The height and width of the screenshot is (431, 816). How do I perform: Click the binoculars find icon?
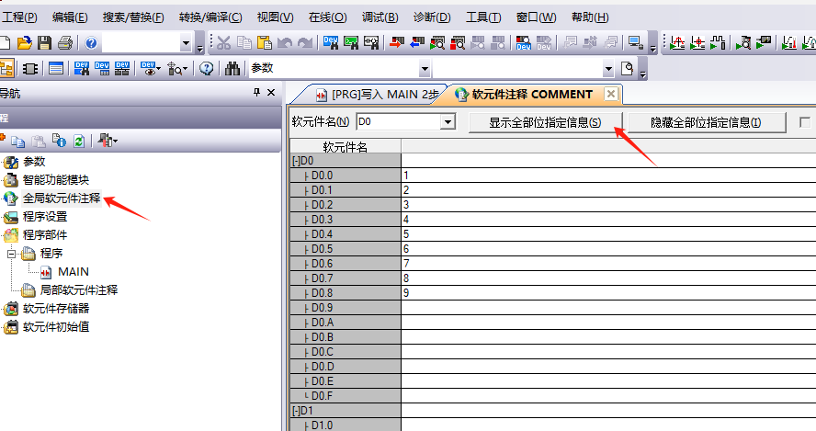click(232, 69)
